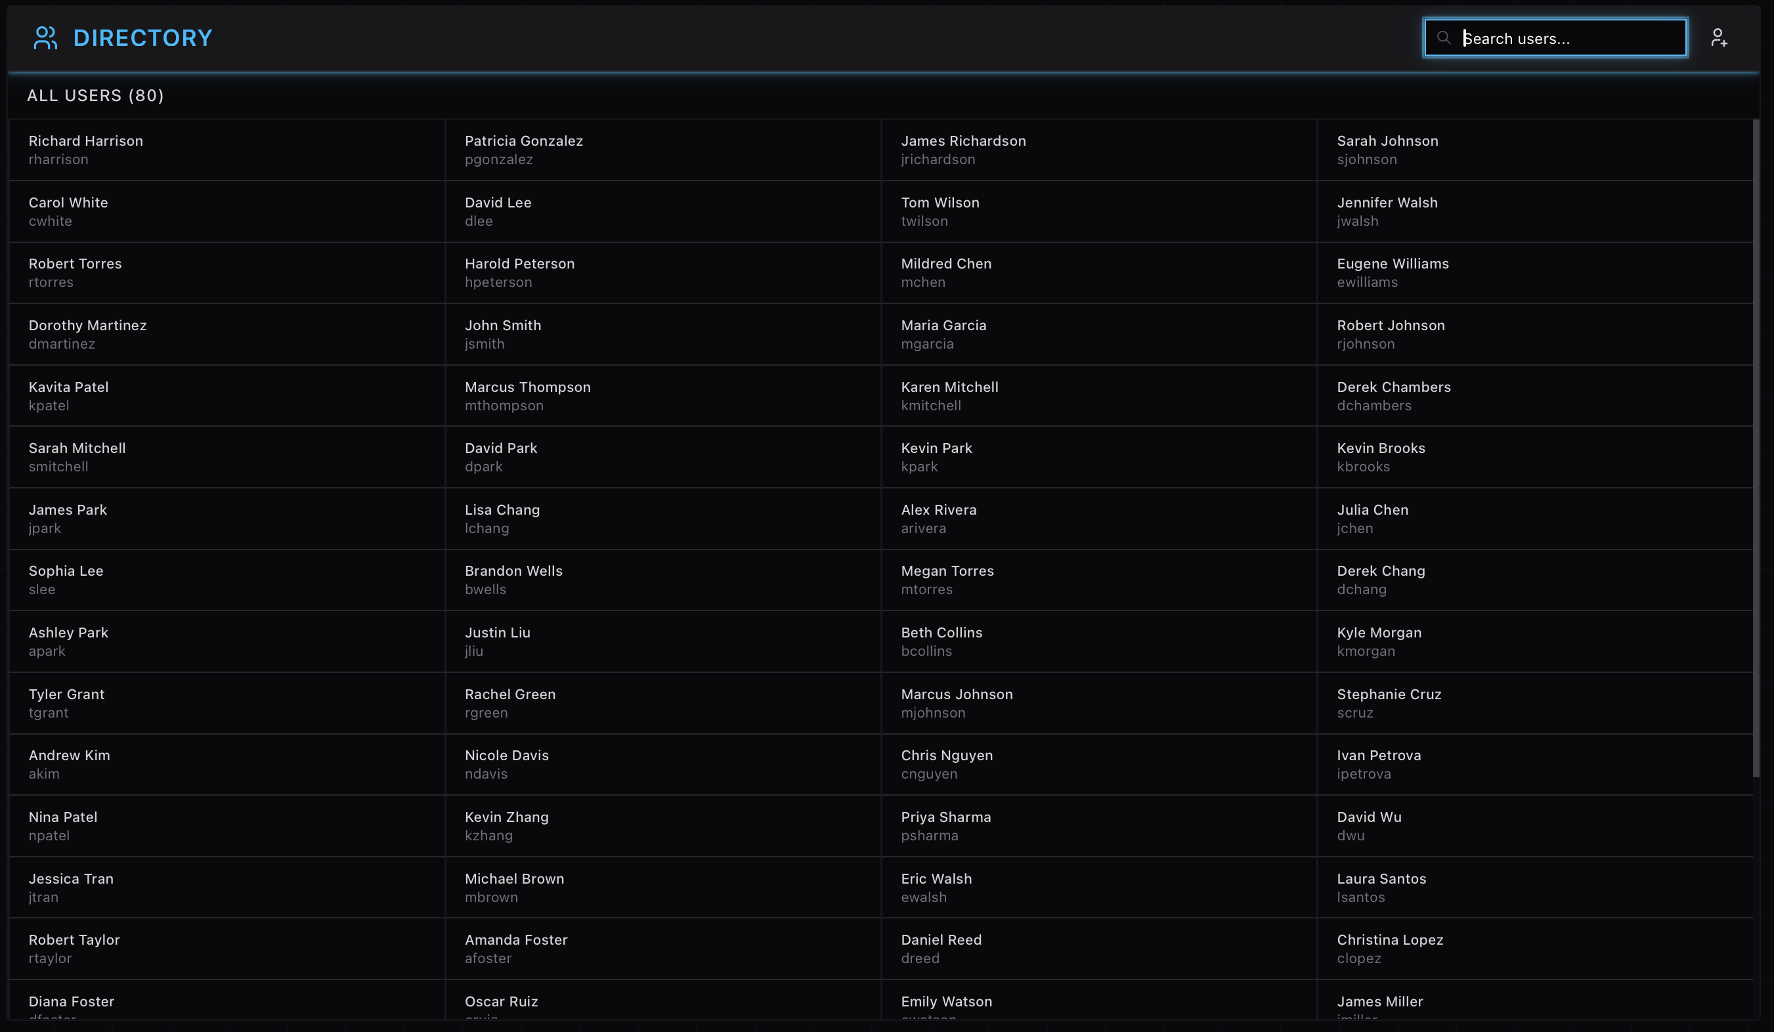This screenshot has height=1032, width=1774.
Task: Select Michael Brown
Action: tap(663, 888)
